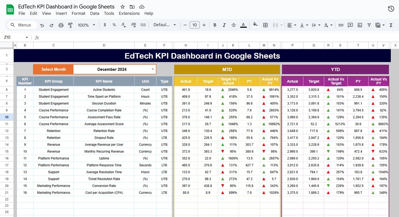Increase decimal places
The width and height of the screenshot is (399, 217).
click(x=133, y=25)
